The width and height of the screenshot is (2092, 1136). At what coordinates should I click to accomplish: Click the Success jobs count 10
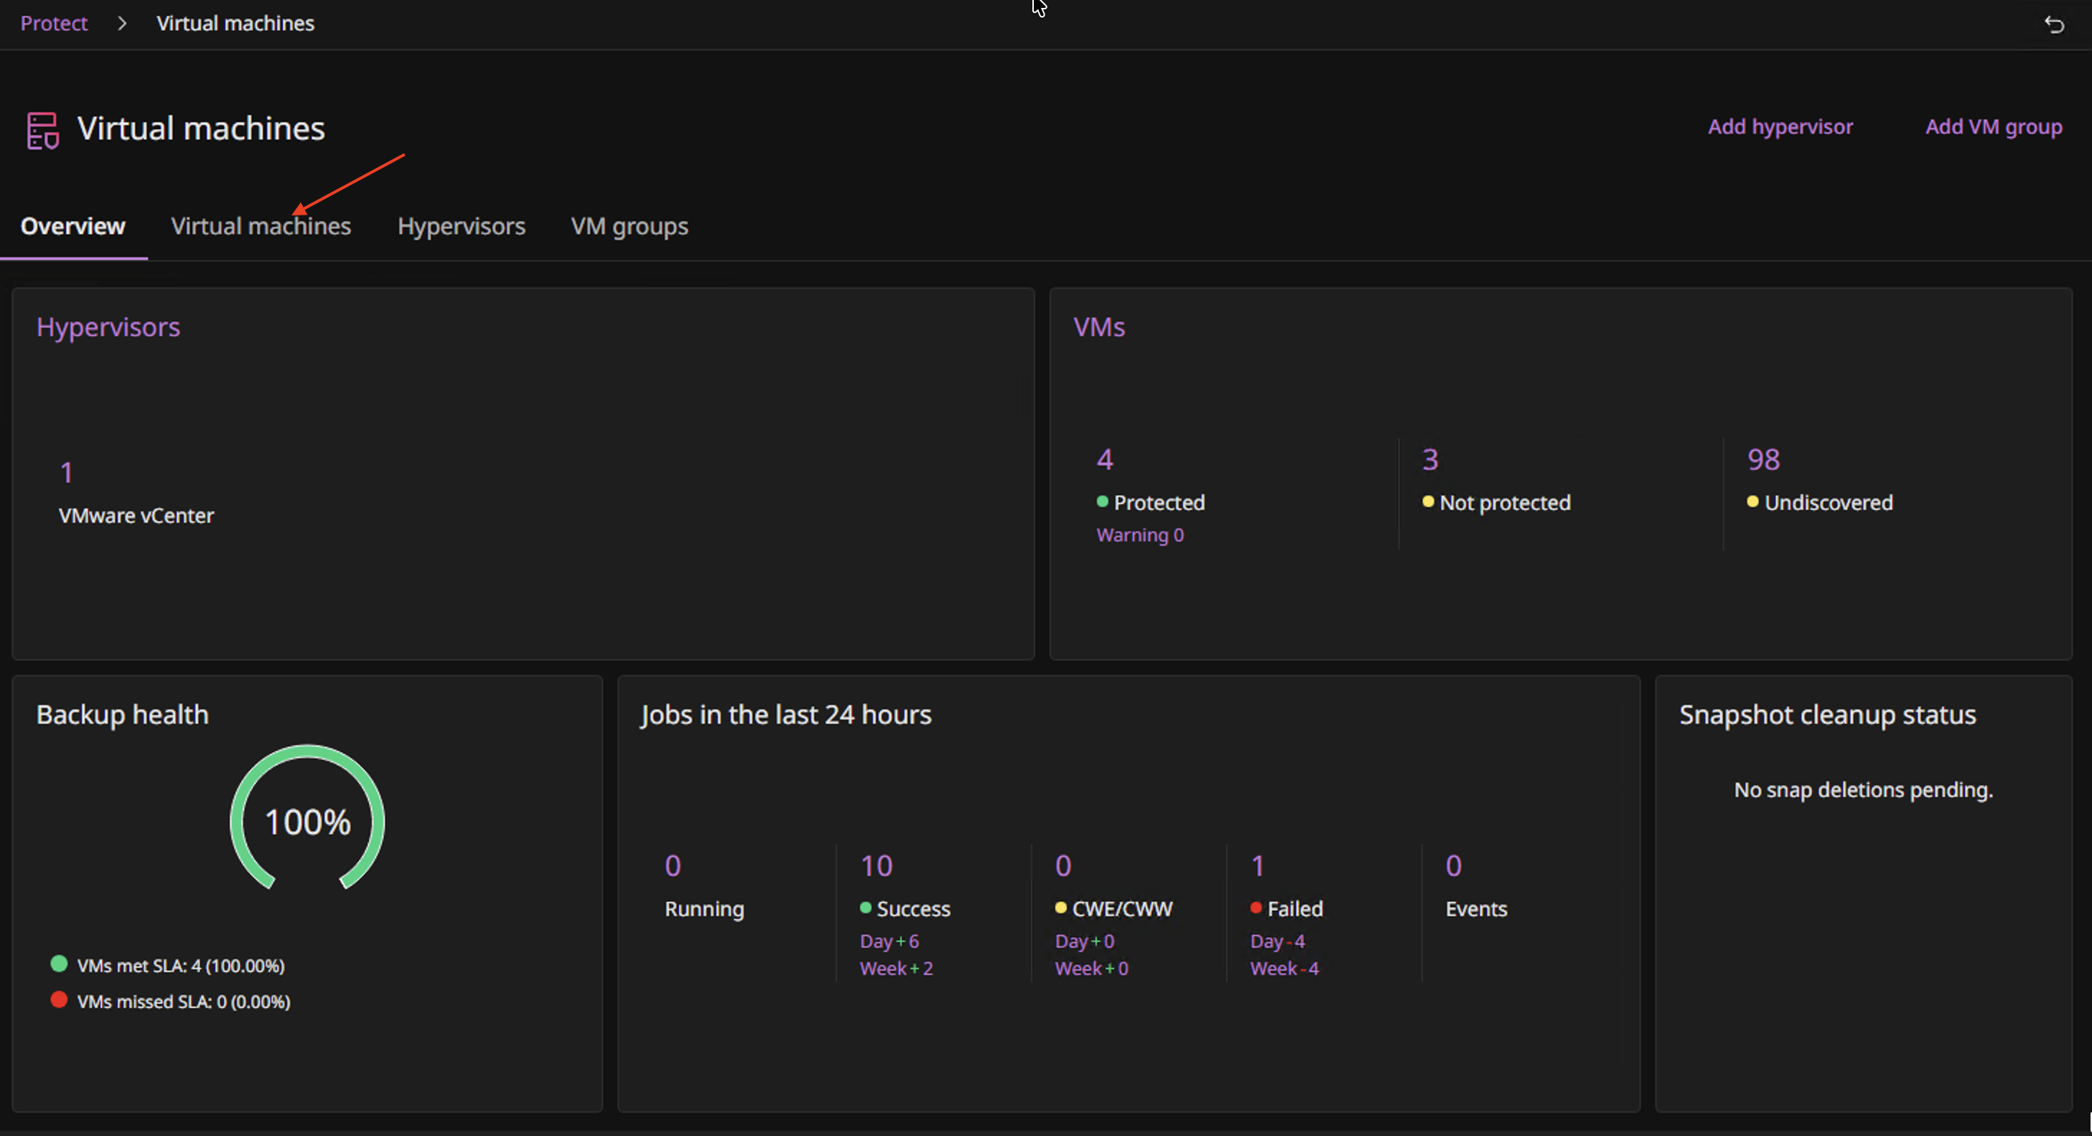tap(877, 865)
